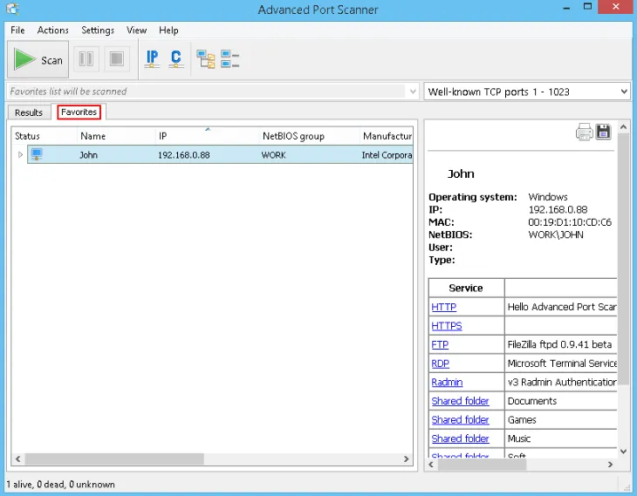Screen dimensions: 637x496
Task: Click the host list horizontal scrollbar thumb
Action: (114, 459)
